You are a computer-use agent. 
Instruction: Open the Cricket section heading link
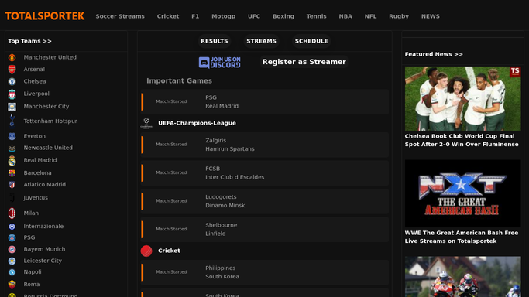169,251
